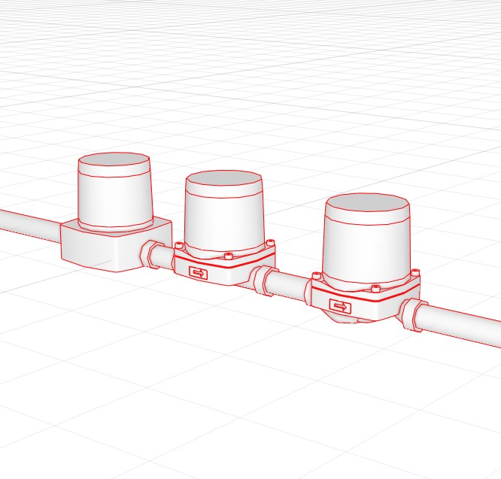This screenshot has width=501, height=479.
Task: Select the pipe segment exiting to the right
Action: click(x=460, y=326)
